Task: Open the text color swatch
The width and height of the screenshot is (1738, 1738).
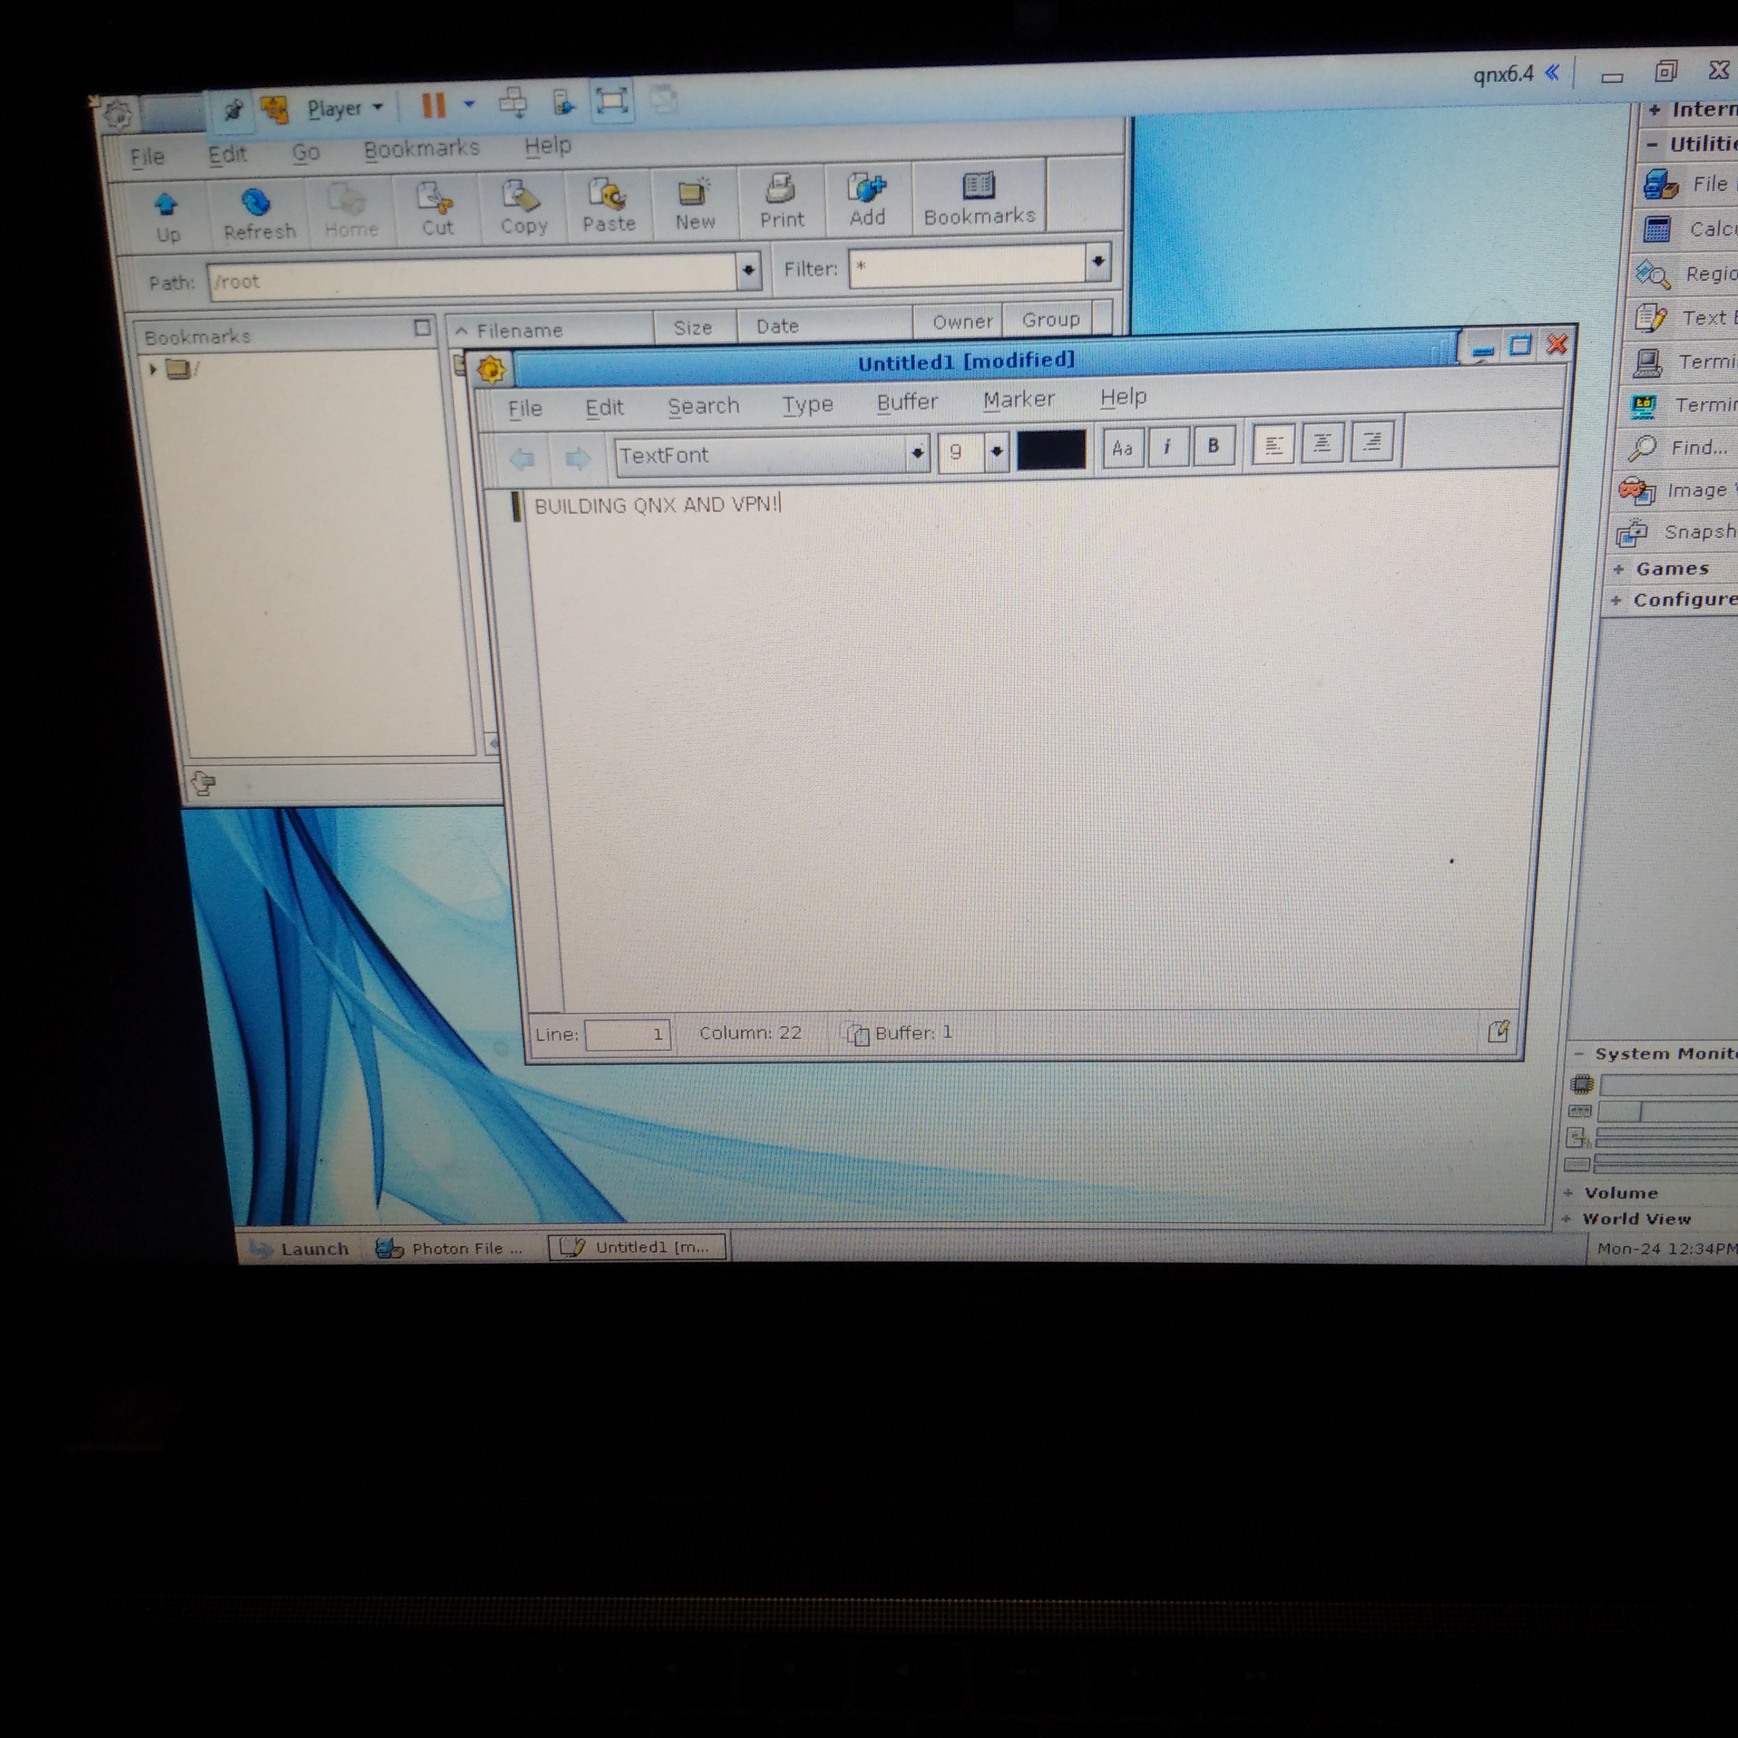Action: [x=1051, y=450]
